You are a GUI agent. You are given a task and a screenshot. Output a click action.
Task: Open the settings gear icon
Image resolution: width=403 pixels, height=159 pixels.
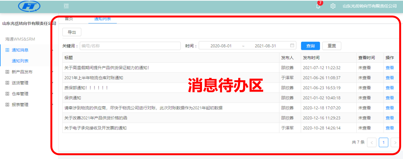point(333,6)
